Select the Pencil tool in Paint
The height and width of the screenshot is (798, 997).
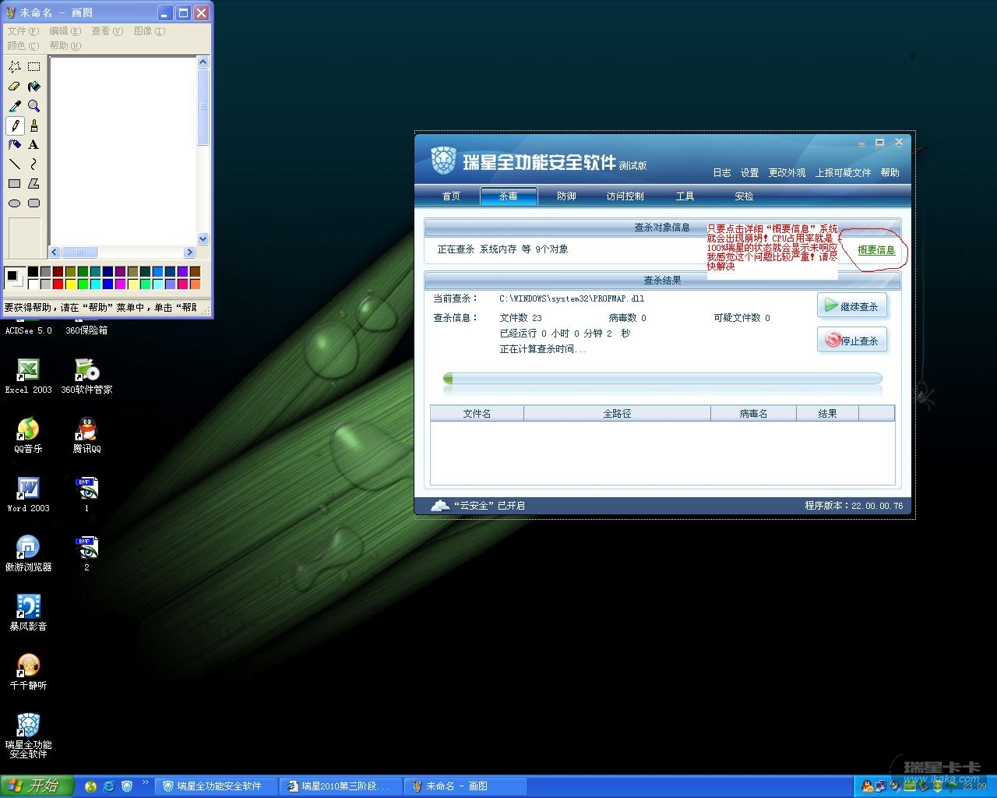[15, 125]
